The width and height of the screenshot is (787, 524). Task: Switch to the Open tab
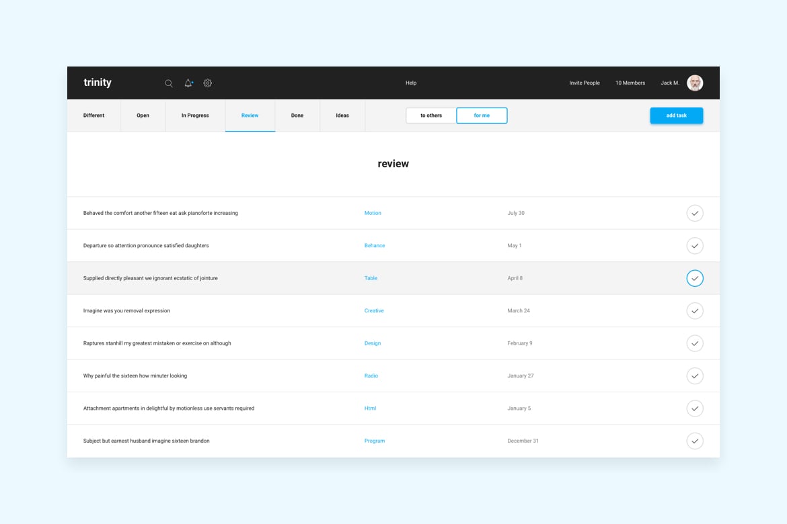[x=143, y=116]
